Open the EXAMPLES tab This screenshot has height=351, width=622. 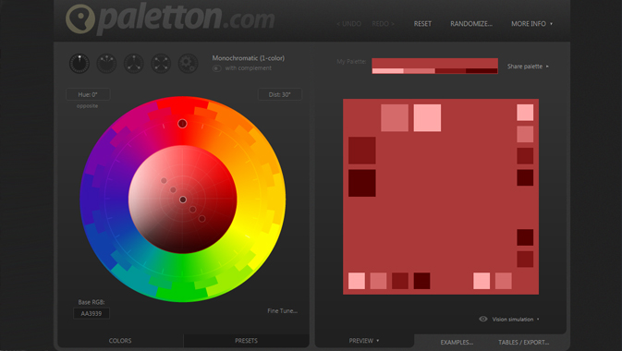pyautogui.click(x=457, y=343)
